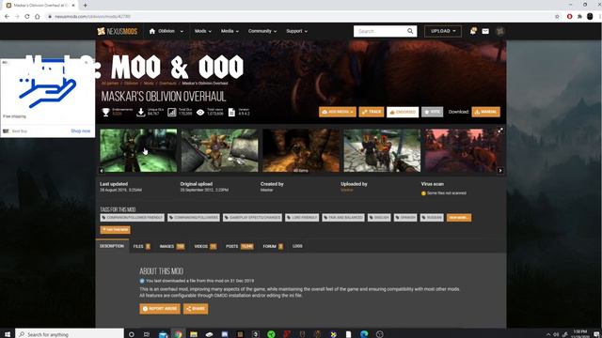Open the notifications bell icon

[x=473, y=31]
